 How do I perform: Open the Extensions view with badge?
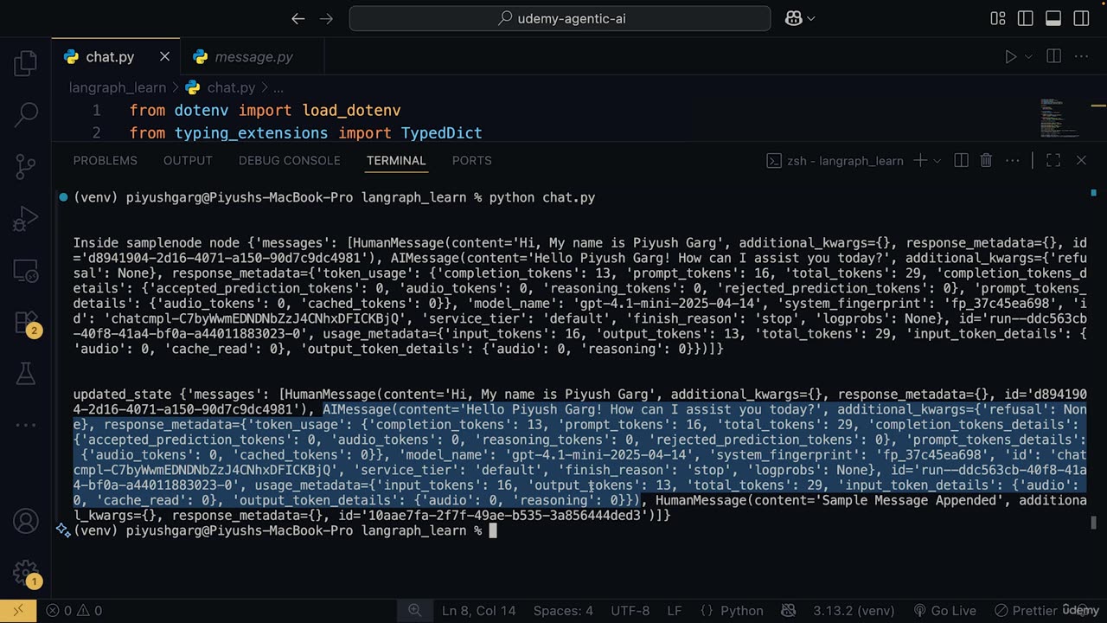click(x=25, y=322)
